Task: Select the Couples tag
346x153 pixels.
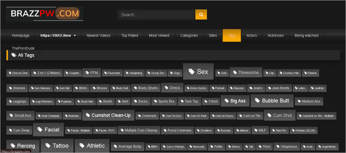Action: [73, 73]
